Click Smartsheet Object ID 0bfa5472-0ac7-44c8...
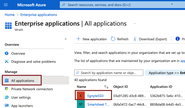Viewport: 185px width, 108px height. coord(130,104)
